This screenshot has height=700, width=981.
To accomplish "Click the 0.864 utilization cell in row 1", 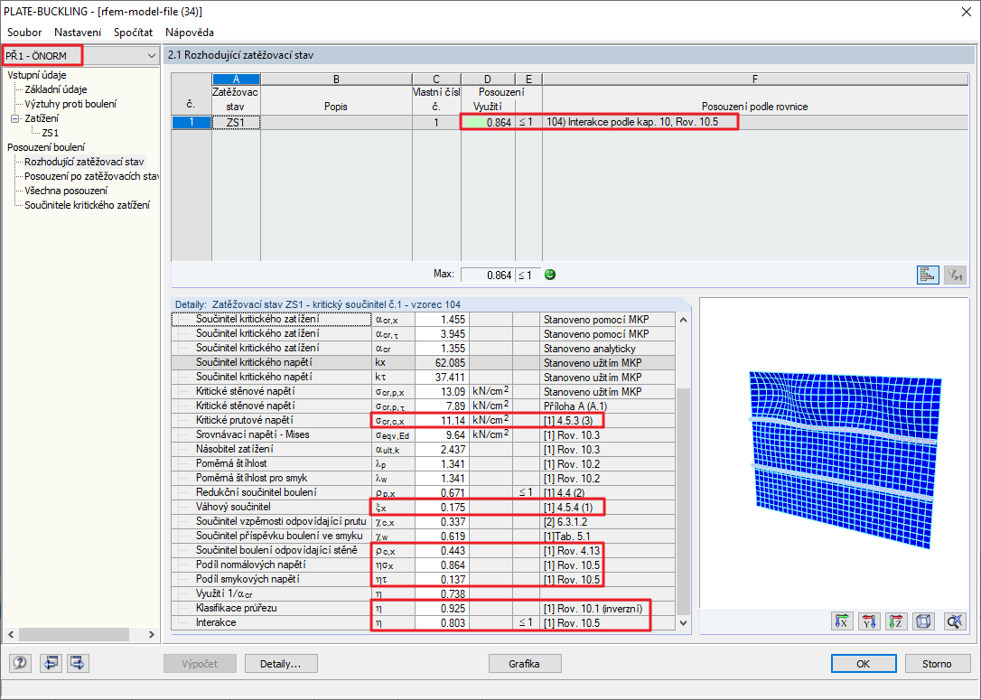I will [x=488, y=122].
